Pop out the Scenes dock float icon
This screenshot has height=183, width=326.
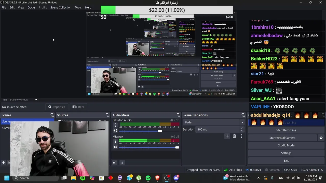52,115
